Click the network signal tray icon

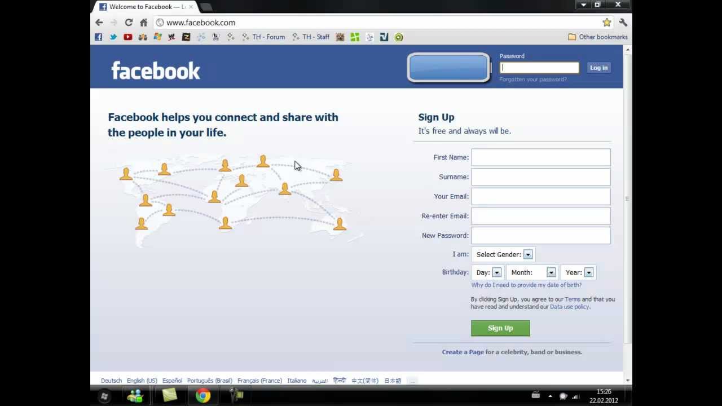click(x=576, y=396)
